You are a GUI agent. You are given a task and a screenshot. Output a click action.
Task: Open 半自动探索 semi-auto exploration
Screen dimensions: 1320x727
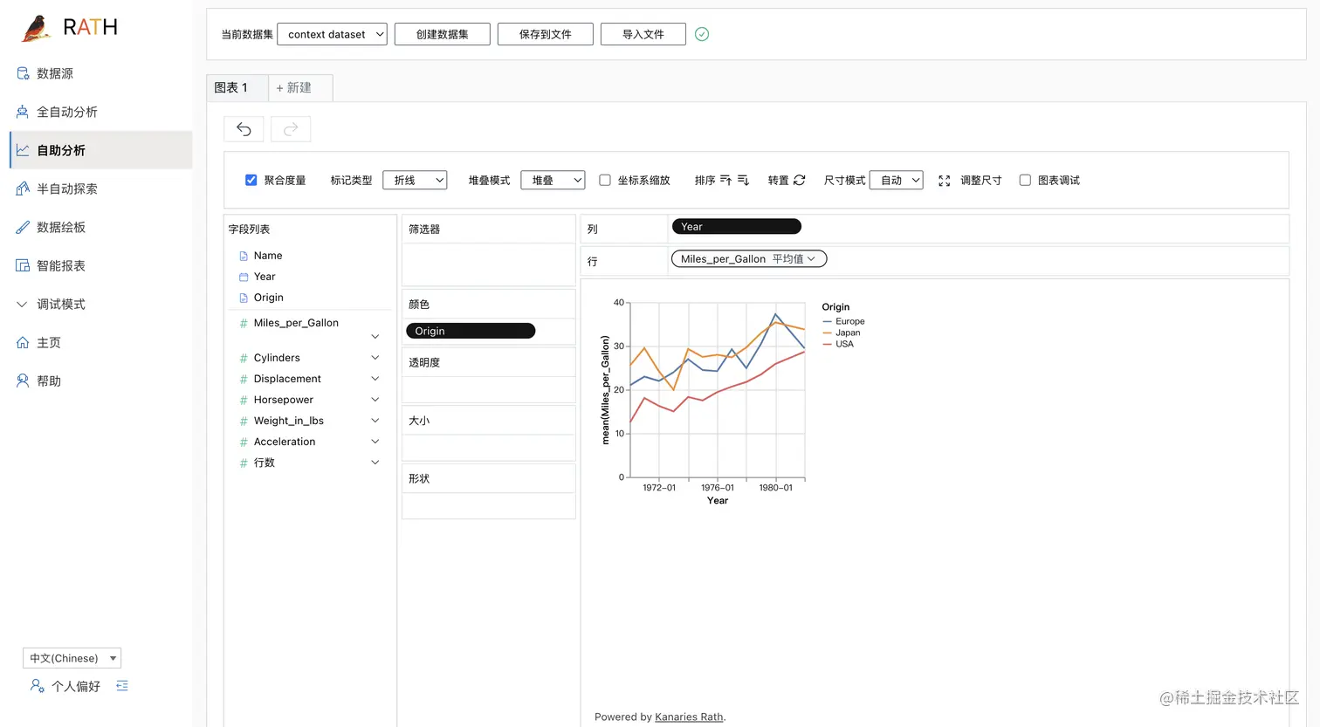click(67, 189)
